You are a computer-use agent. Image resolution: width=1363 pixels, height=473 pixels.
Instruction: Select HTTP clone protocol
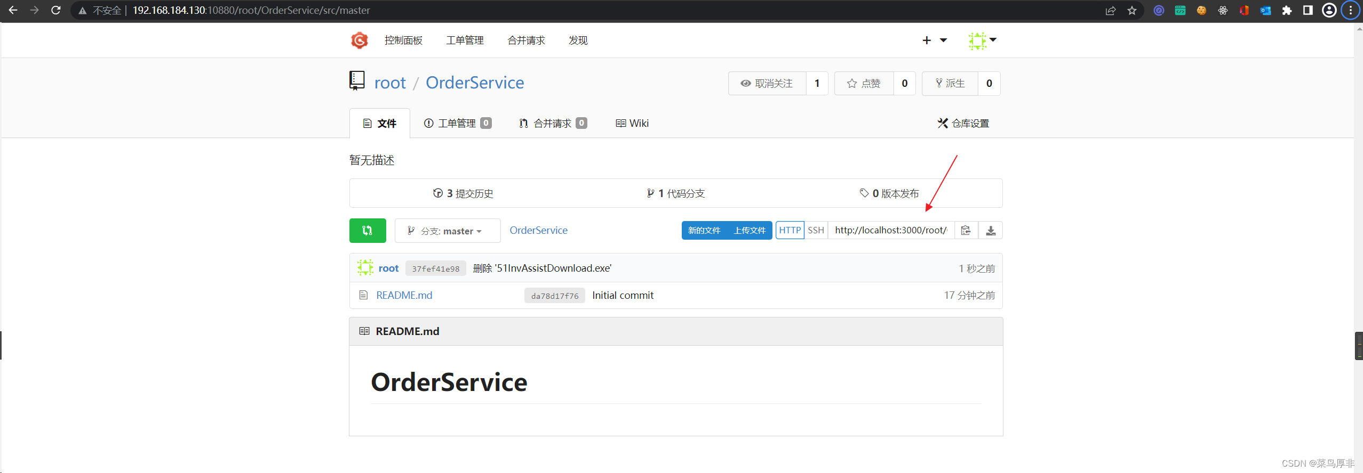click(x=790, y=230)
